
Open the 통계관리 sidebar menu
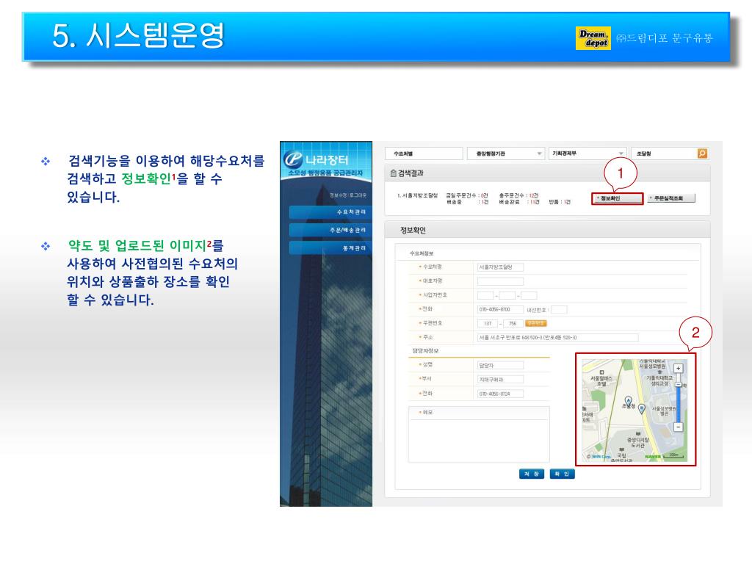click(x=330, y=248)
